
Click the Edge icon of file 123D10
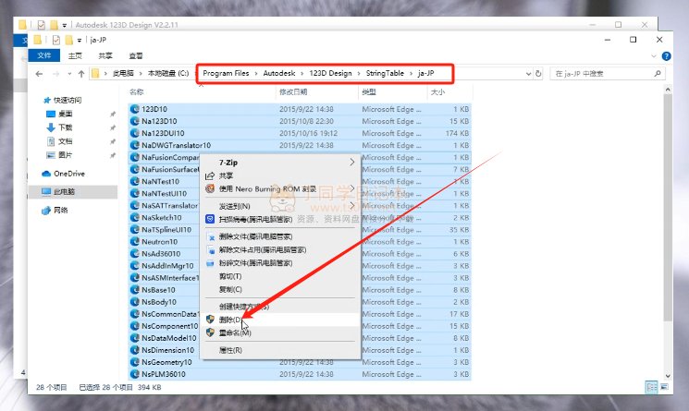(x=134, y=109)
